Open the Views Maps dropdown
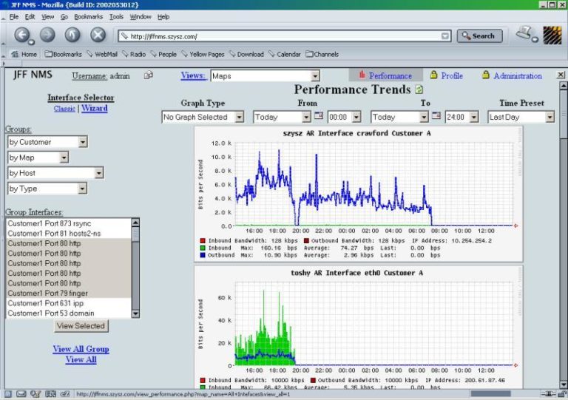The height and width of the screenshot is (400, 568). point(315,75)
